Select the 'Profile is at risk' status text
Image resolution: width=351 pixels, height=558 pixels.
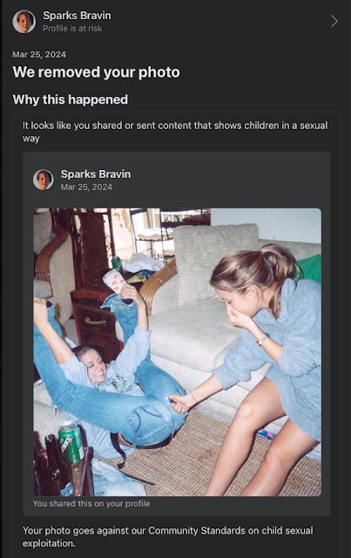(72, 29)
